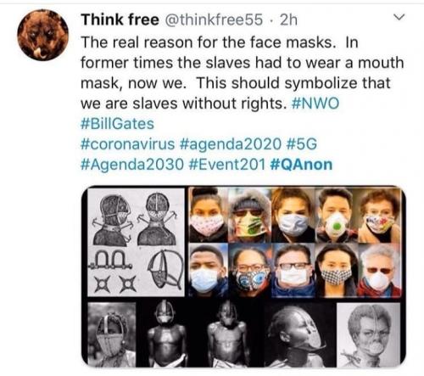Screen dimensions: 424x376
Task: Follow the #NWO hashtag
Action: tap(315, 104)
